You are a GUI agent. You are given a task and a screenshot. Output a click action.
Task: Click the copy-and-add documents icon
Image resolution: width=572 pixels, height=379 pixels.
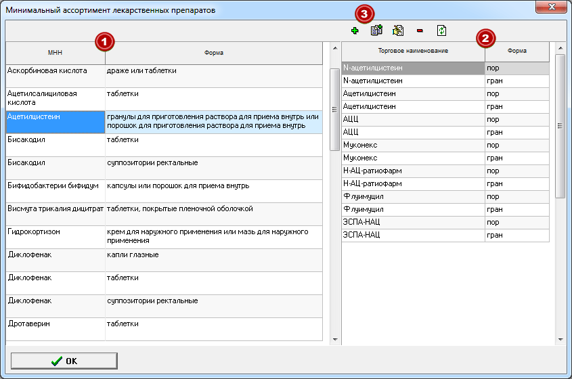click(376, 30)
